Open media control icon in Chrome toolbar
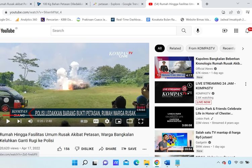Viewport: 252px width, 168px height. pos(248,12)
